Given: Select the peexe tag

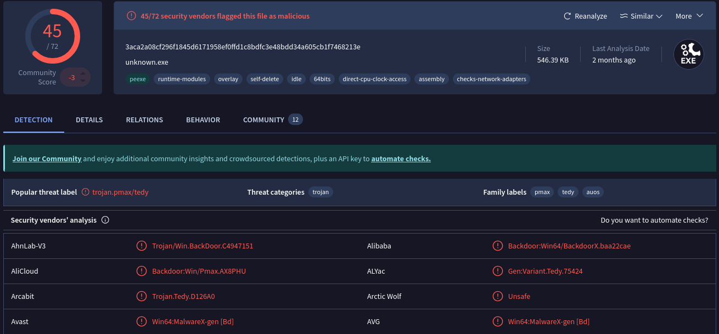Looking at the screenshot, I should [138, 79].
